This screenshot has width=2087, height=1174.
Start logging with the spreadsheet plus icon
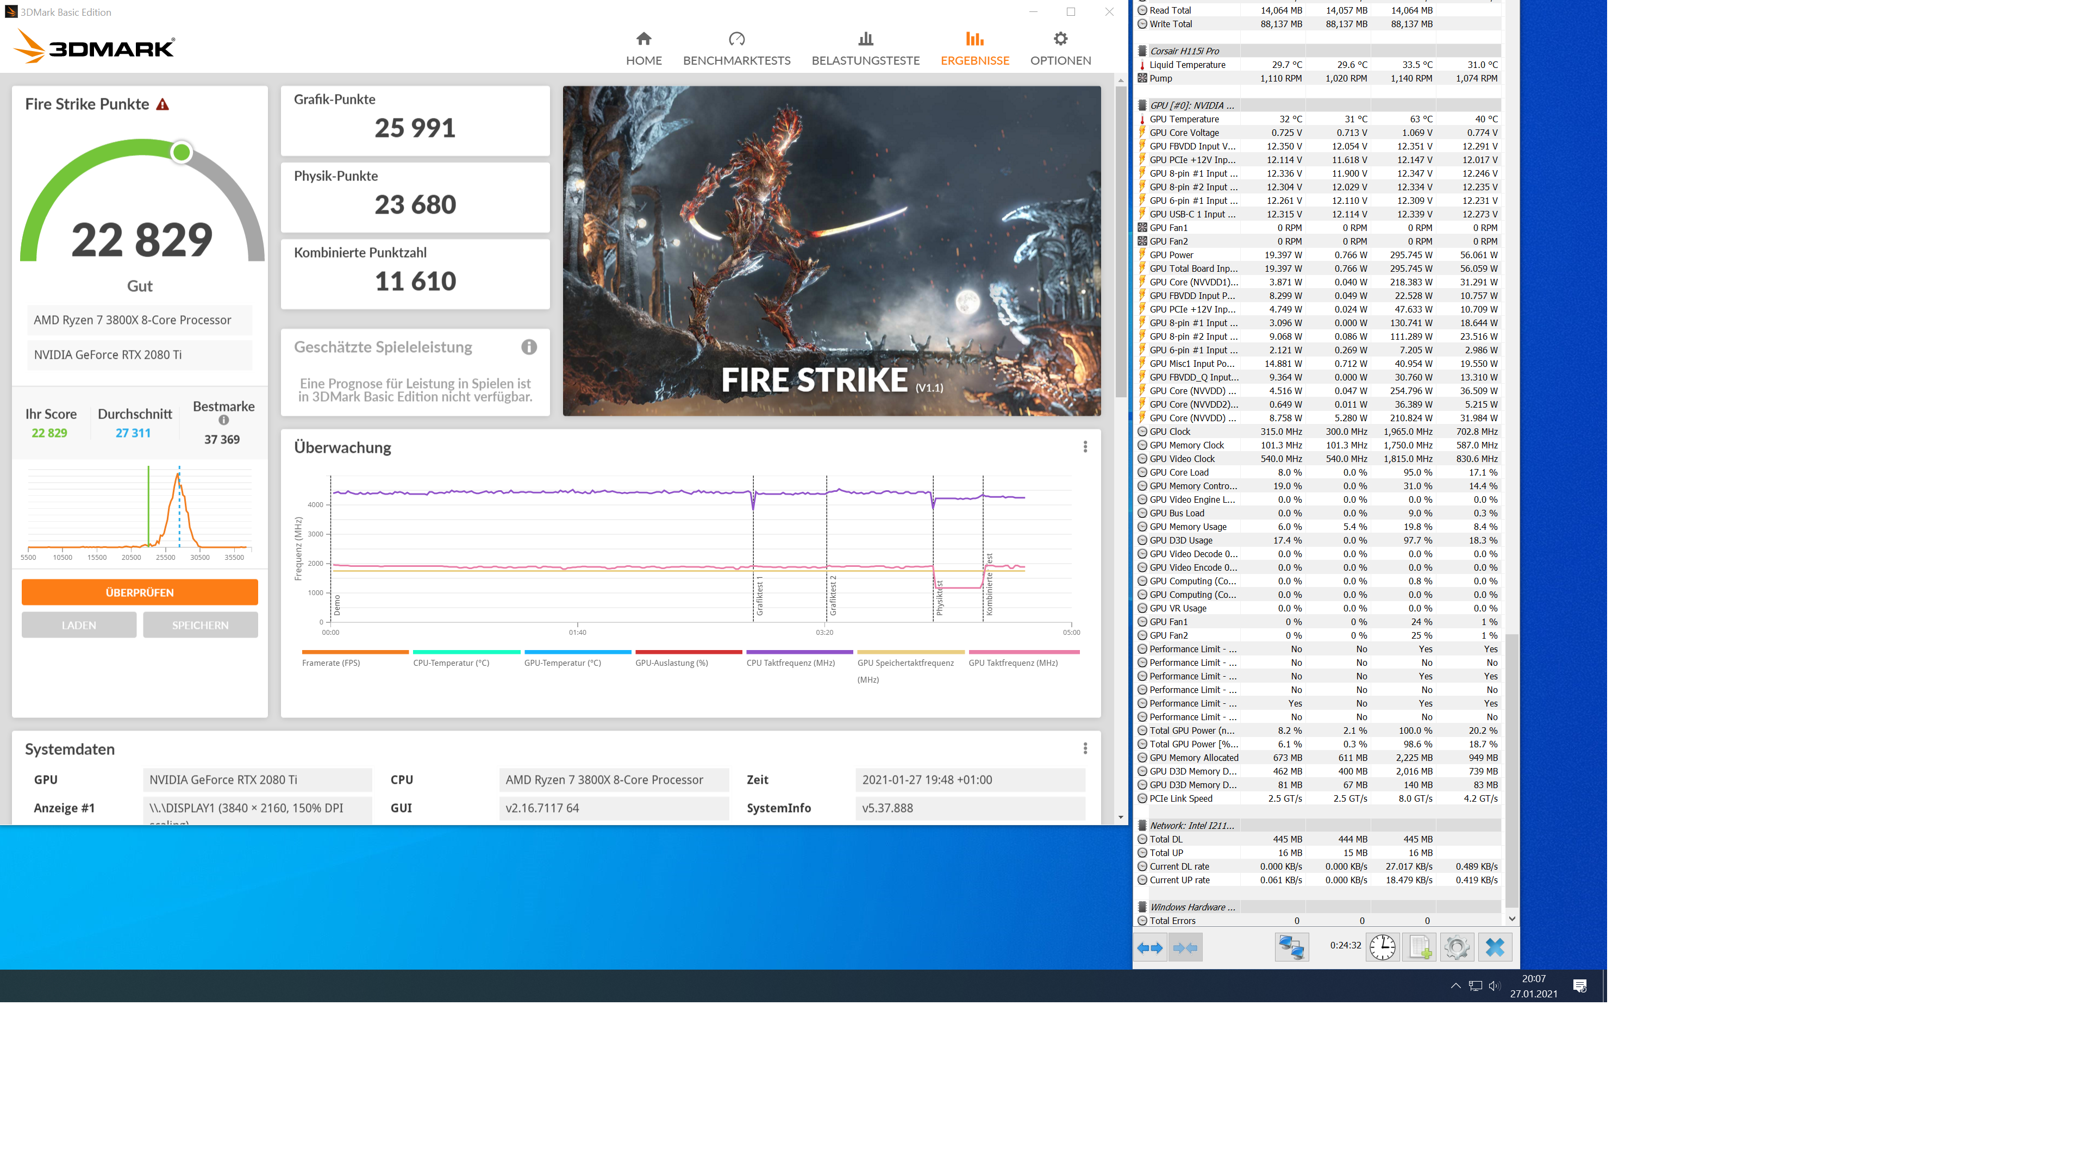1420,947
